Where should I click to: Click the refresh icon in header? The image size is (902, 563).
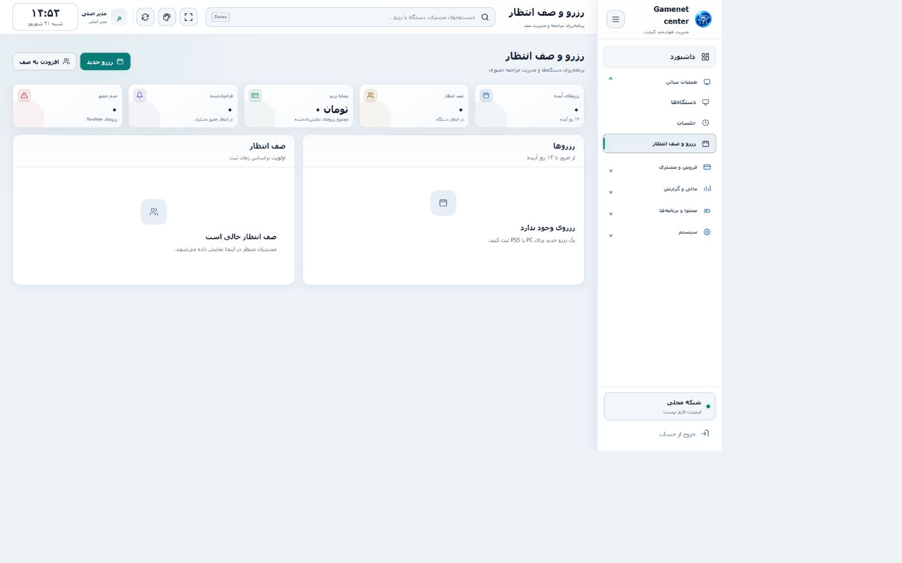(145, 17)
